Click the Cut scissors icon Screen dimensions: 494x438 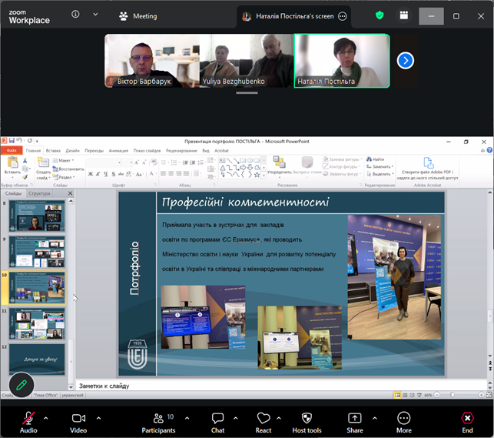(x=25, y=161)
